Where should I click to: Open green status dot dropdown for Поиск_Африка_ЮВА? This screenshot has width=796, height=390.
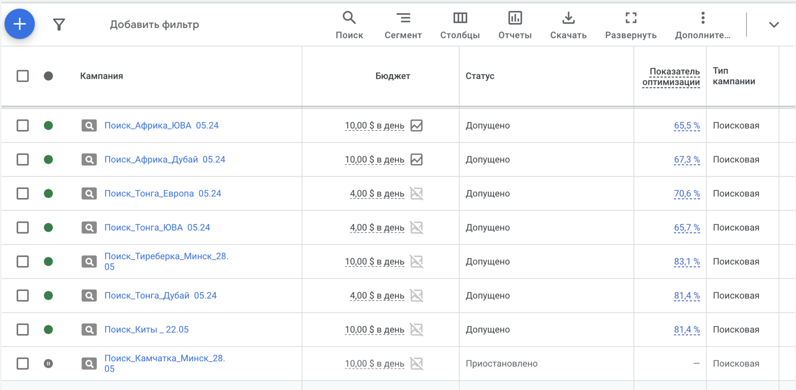pos(48,126)
